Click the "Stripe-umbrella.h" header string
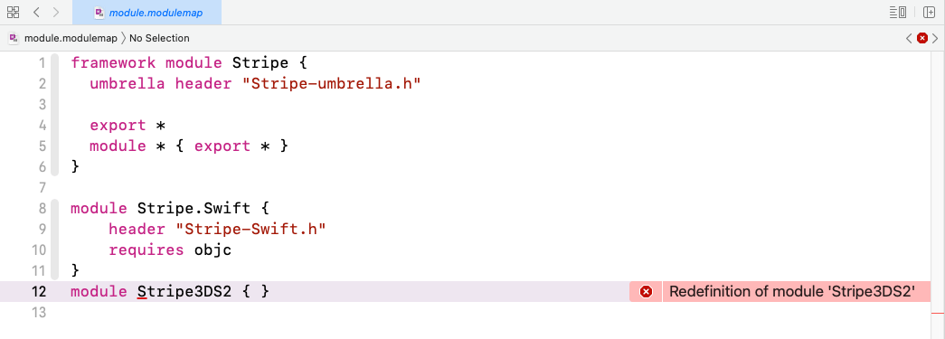This screenshot has height=339, width=945. pos(331,83)
